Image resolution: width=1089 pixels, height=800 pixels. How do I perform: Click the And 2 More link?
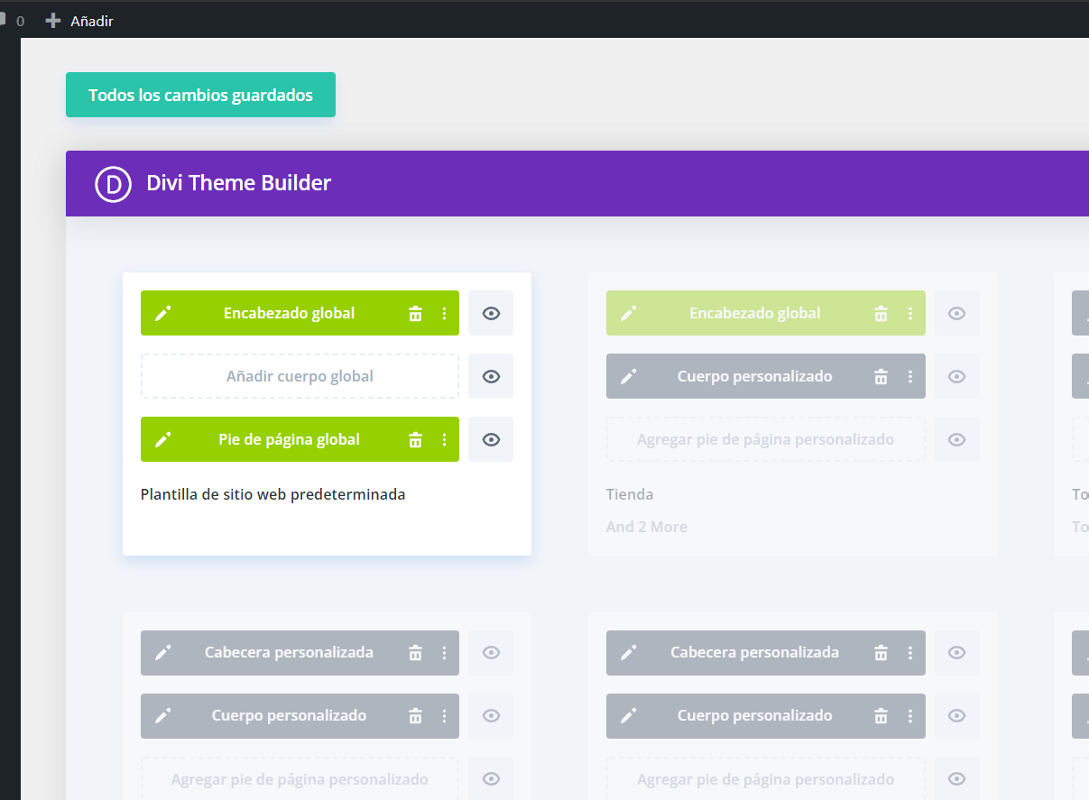[x=646, y=527]
